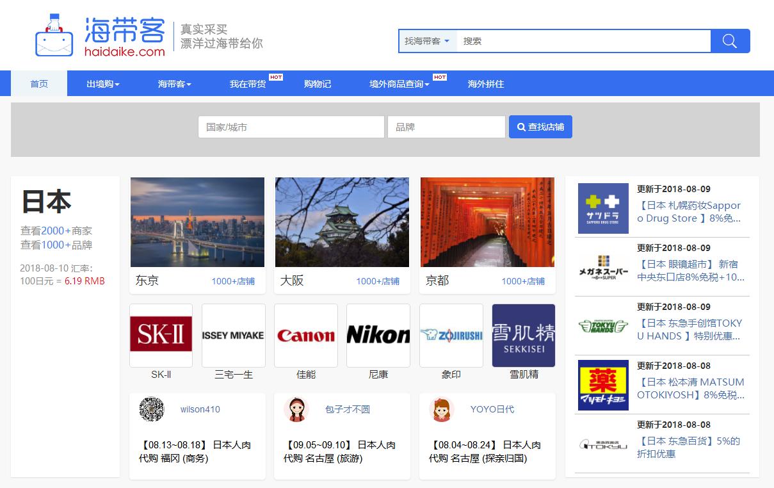Click the Sapporo Drug Store logo
This screenshot has height=488, width=774.
602,208
